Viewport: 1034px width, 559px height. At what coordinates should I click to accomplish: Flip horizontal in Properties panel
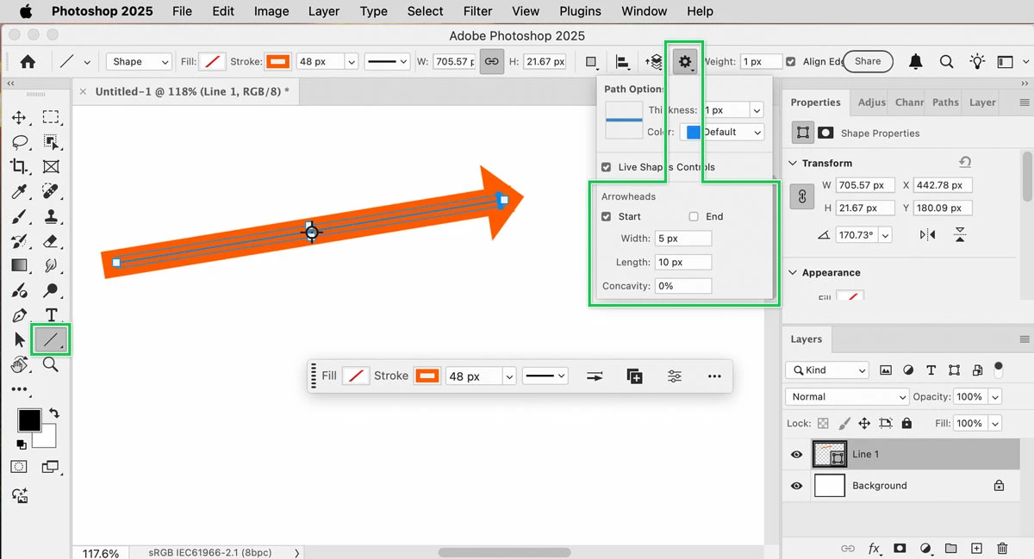(x=928, y=234)
